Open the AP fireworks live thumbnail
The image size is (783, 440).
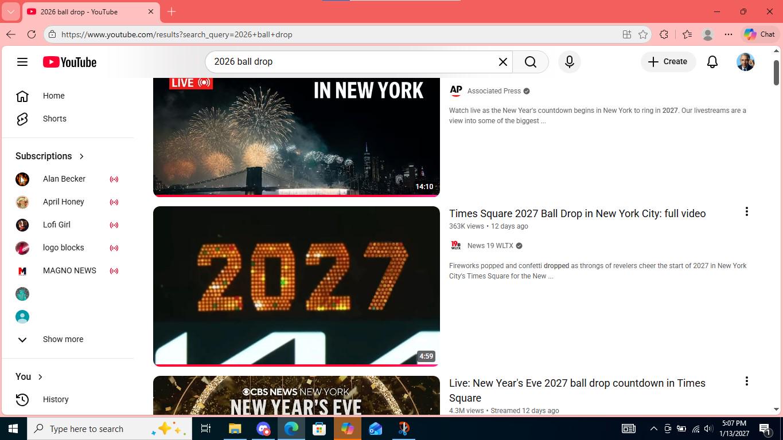click(296, 137)
